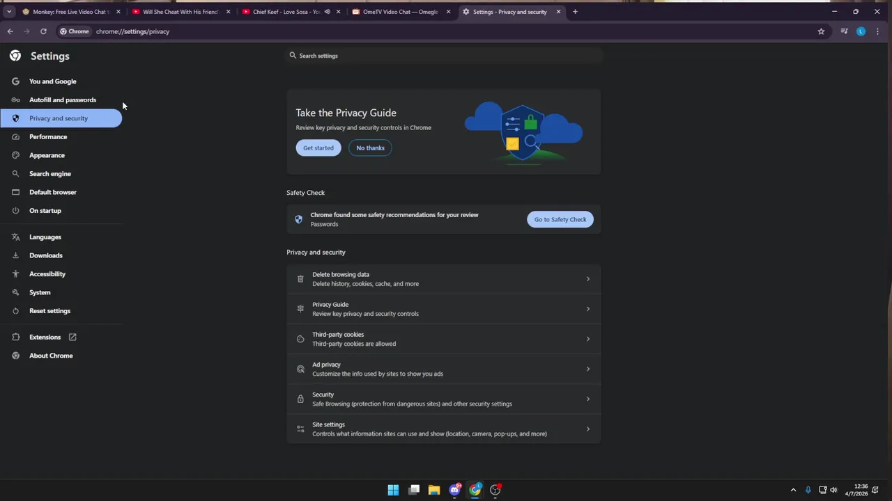
Task: Click the key icon for Autofill and passwords
Action: [15, 100]
